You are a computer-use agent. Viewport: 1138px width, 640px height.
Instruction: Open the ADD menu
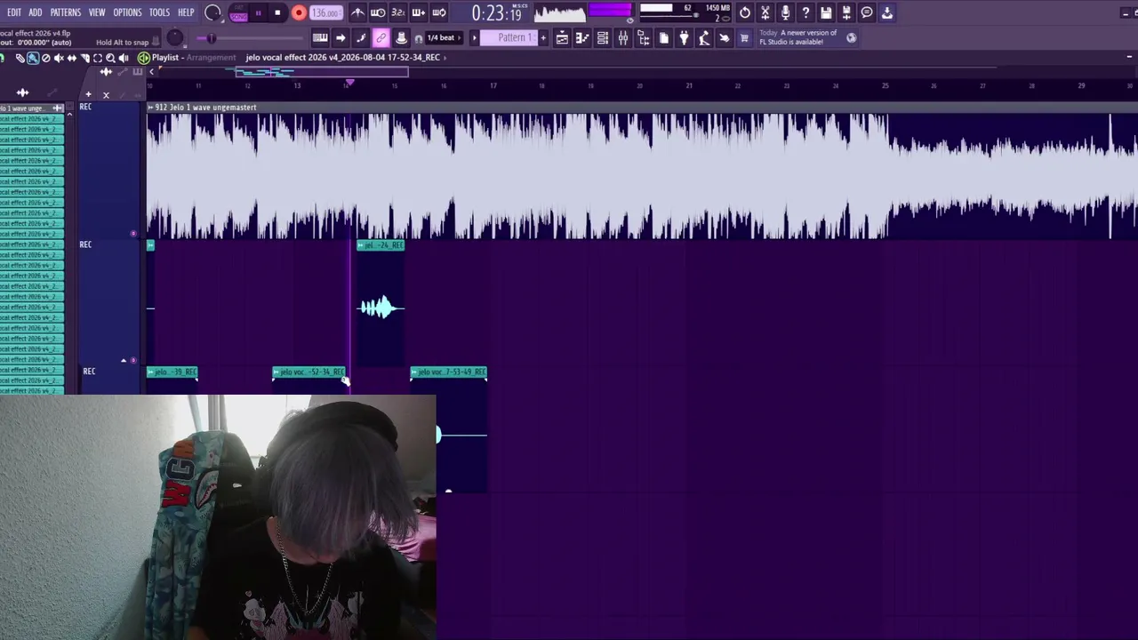click(36, 12)
